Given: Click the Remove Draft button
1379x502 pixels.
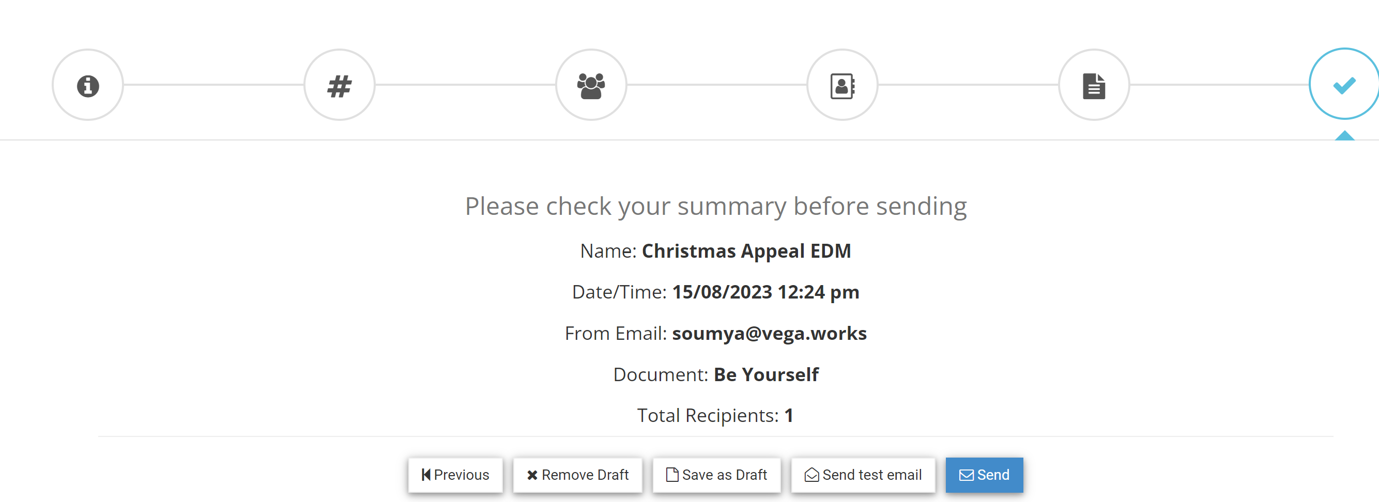Looking at the screenshot, I should coord(578,475).
